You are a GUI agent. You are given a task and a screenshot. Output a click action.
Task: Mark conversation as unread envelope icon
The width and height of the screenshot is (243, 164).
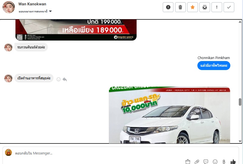click(x=205, y=7)
